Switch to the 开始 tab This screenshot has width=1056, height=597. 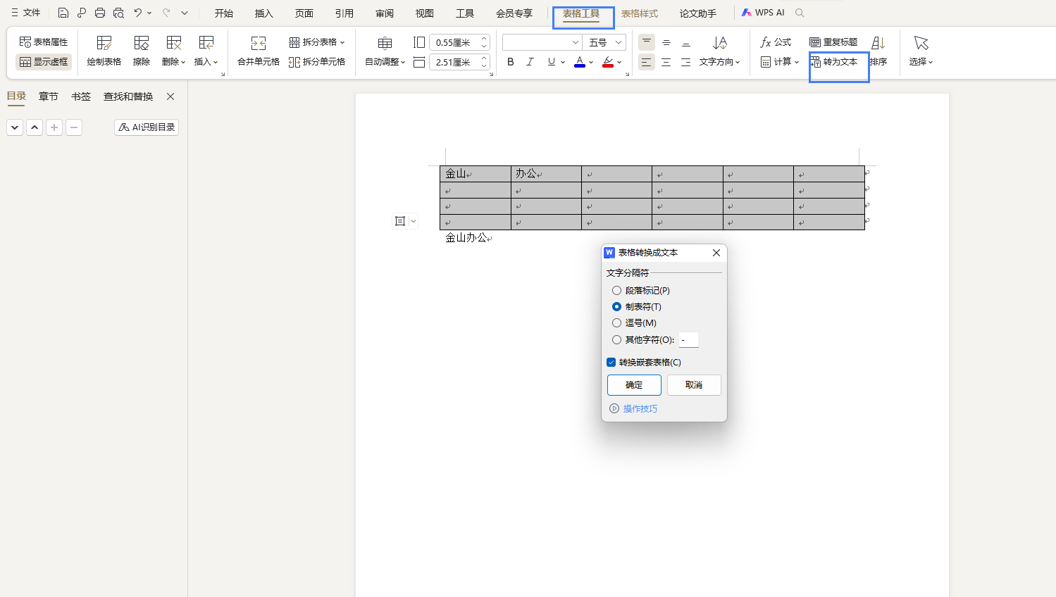[224, 13]
